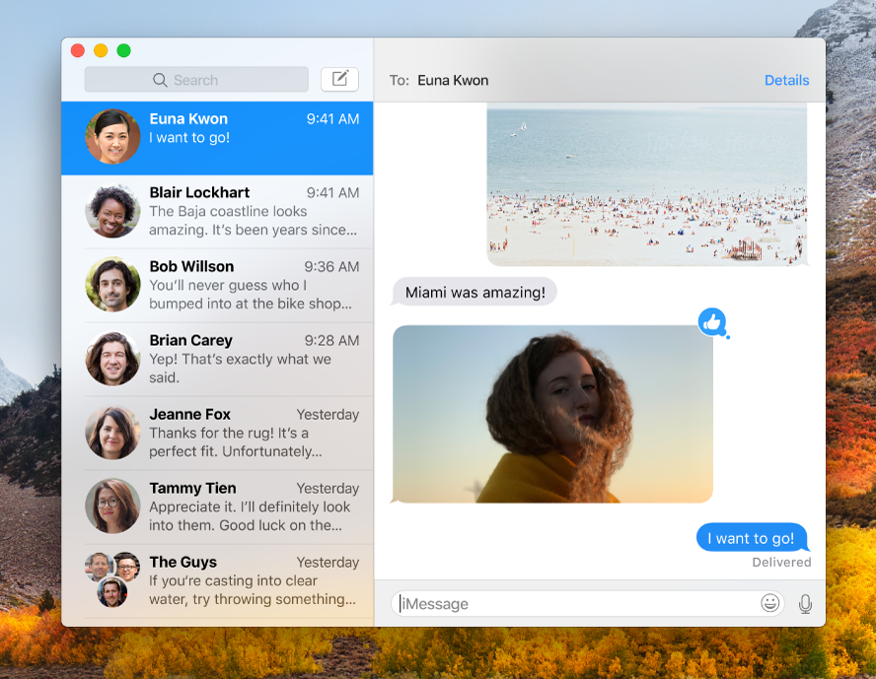876x679 pixels.
Task: Open the beach photo attachment
Action: (x=646, y=185)
